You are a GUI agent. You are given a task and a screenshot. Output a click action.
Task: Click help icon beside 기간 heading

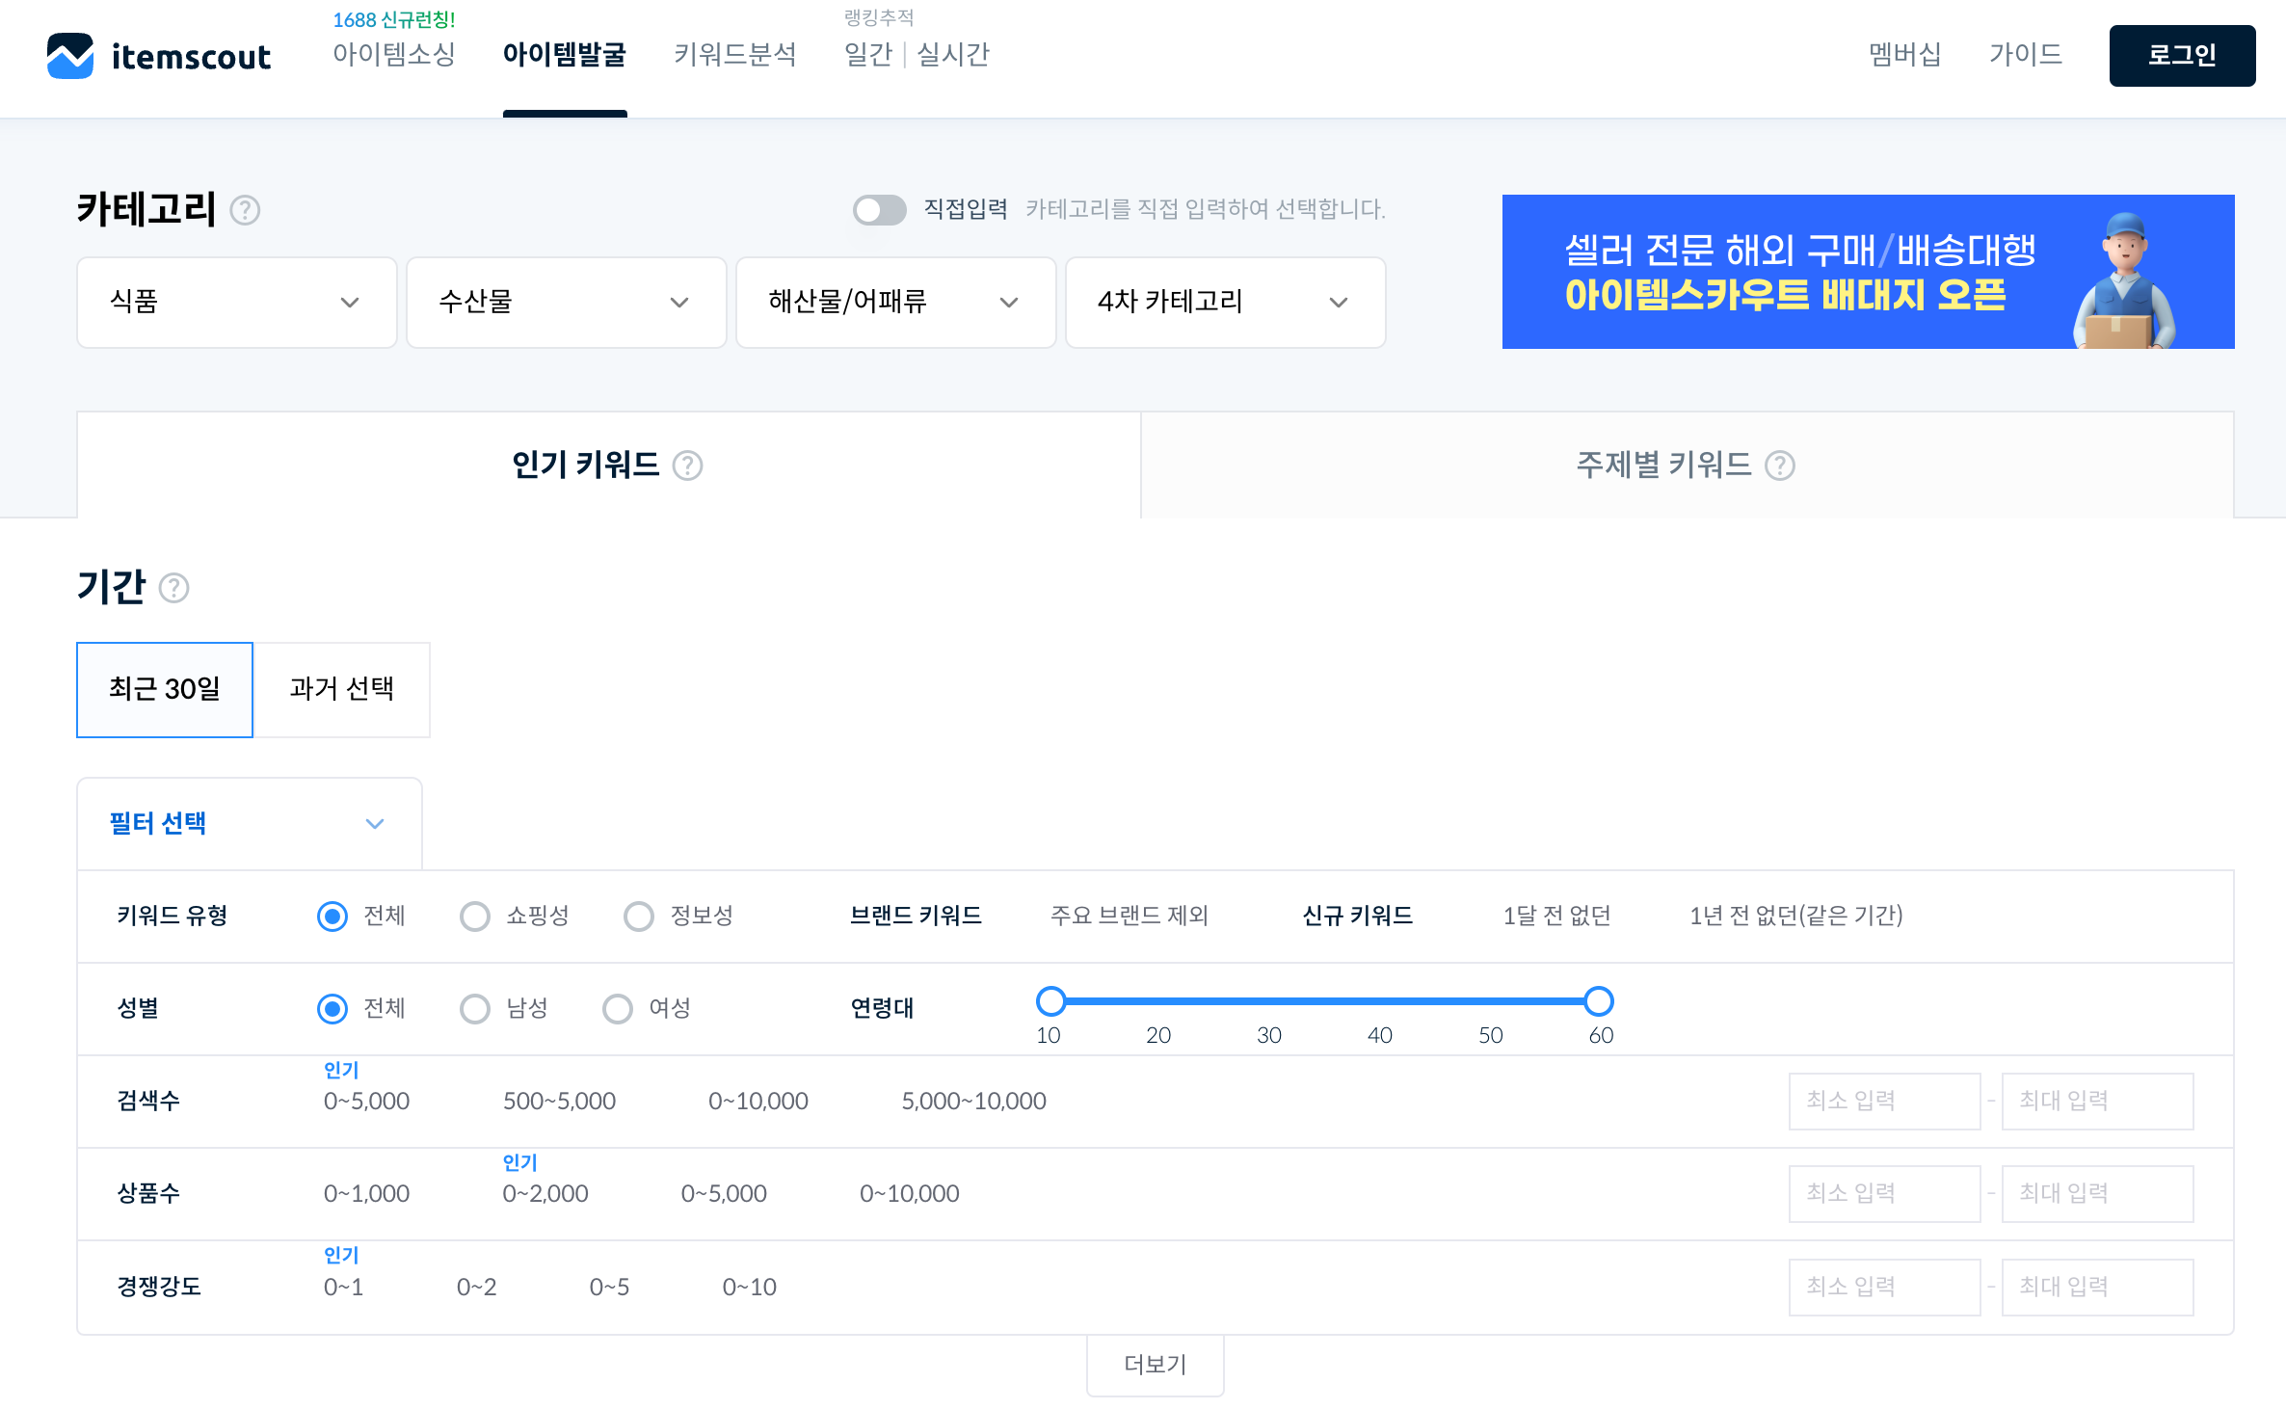click(x=173, y=587)
